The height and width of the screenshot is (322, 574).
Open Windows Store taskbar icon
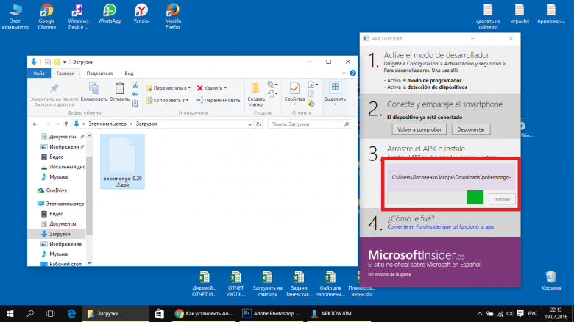(x=159, y=314)
